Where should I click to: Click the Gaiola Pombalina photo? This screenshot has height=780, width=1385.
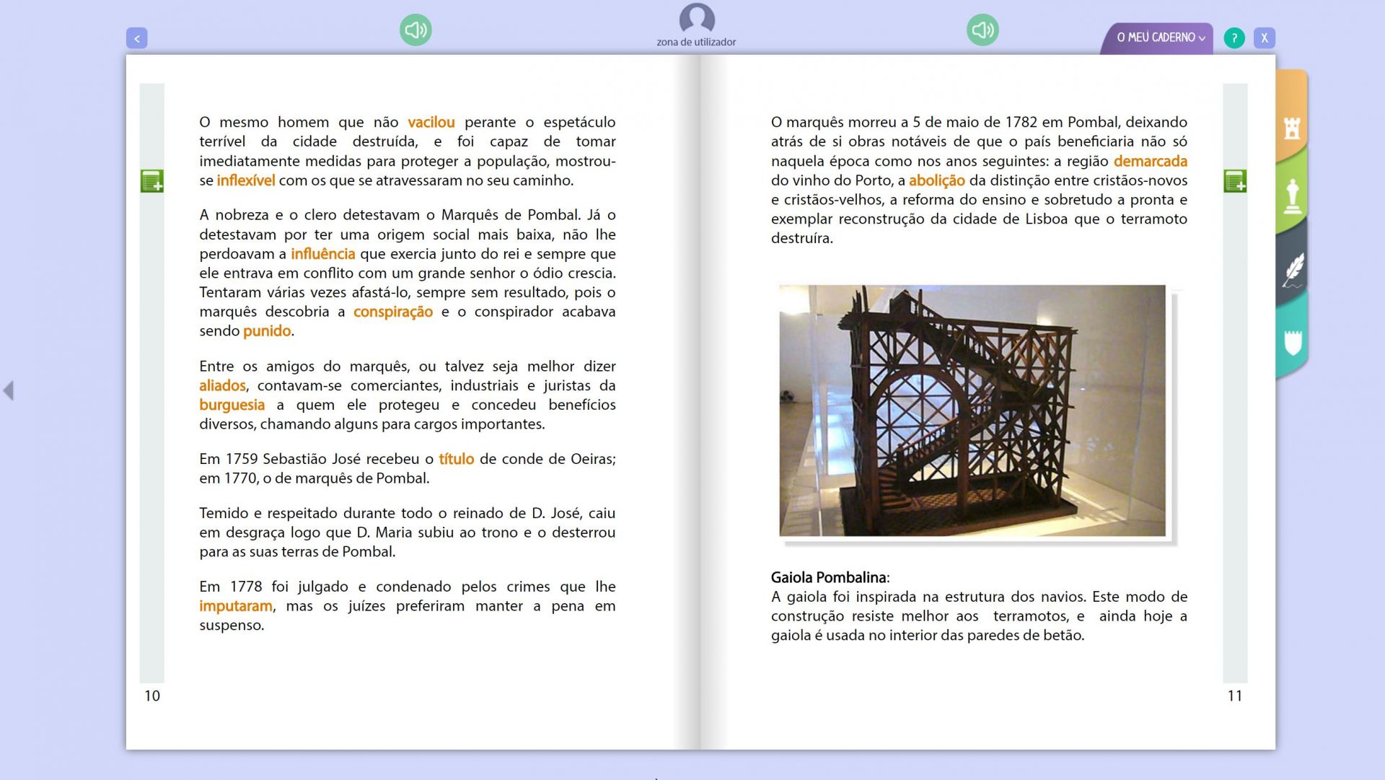972,411
